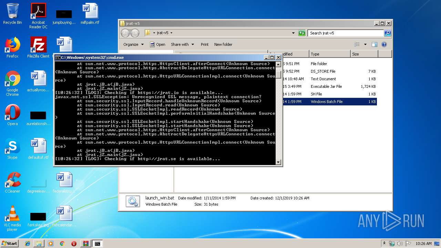This screenshot has width=441, height=248.
Task: Expand jrat-v5 breadcrumb arrow
Action: (171, 33)
